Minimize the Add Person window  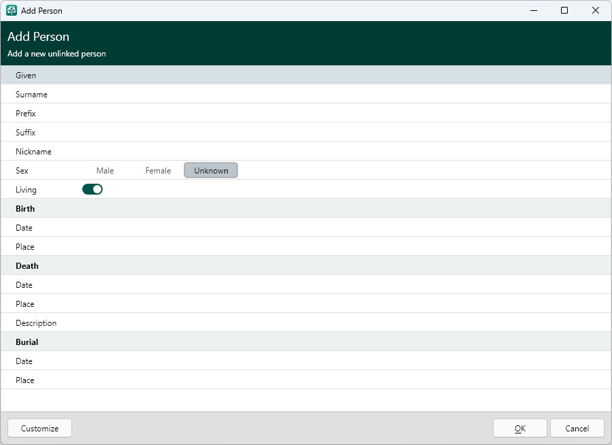(x=534, y=11)
